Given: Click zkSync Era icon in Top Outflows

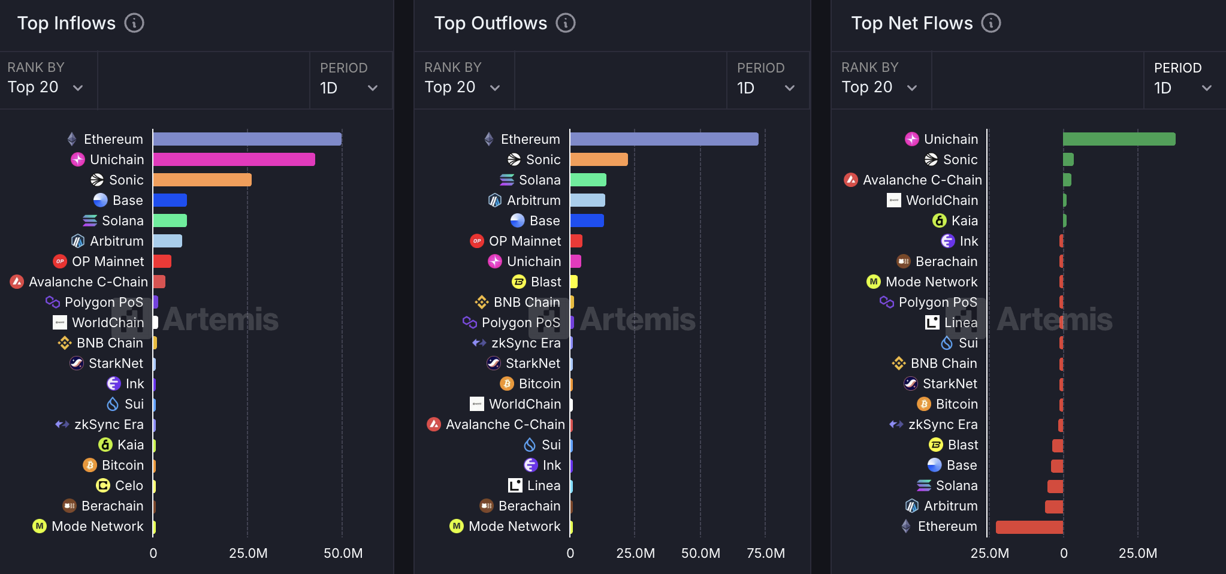Looking at the screenshot, I should coord(479,343).
